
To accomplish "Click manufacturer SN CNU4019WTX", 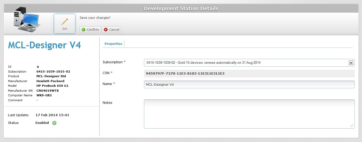I will (x=48, y=91).
